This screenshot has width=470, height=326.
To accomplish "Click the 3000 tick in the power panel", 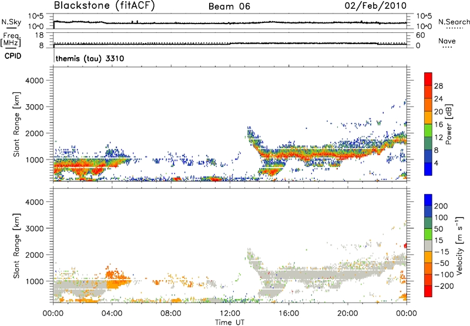I will (x=35, y=107).
